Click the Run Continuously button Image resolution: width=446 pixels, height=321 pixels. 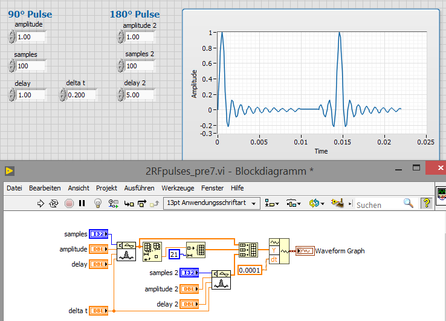(54, 203)
